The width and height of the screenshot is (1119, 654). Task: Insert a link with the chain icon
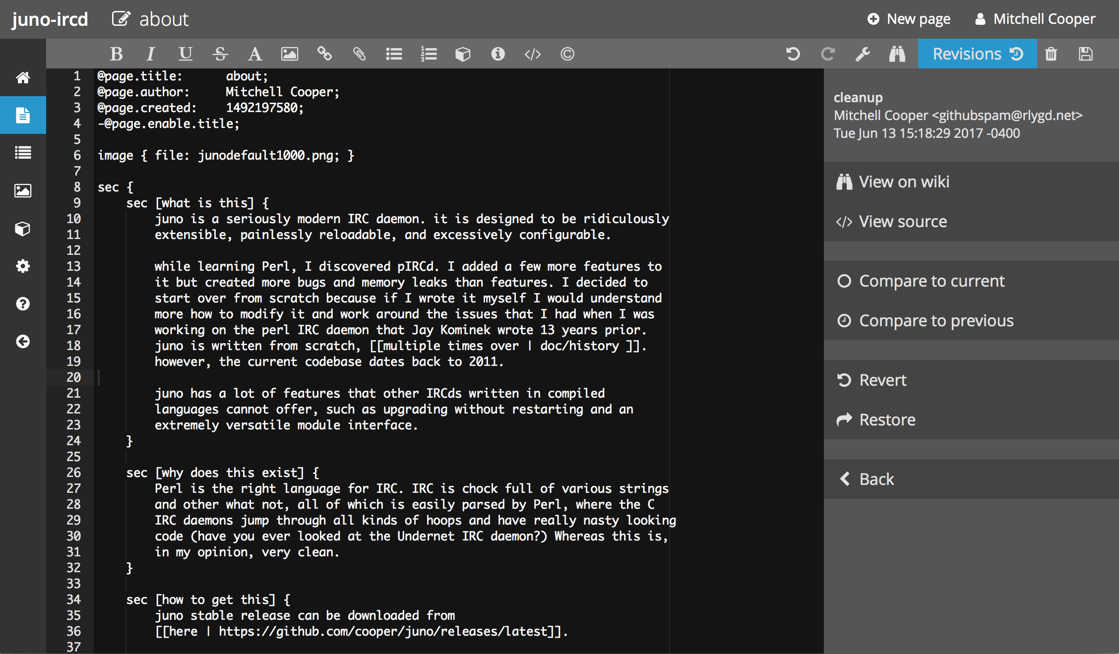click(x=324, y=54)
